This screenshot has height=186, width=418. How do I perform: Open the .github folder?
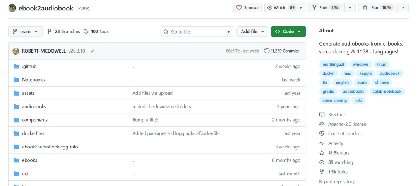coord(29,67)
